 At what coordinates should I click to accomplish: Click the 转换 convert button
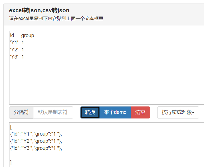[90, 112]
